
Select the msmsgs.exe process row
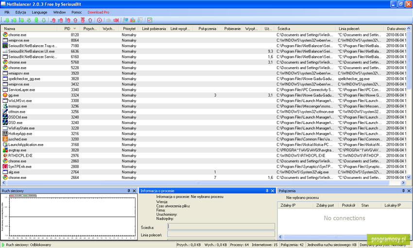click(x=204, y=106)
